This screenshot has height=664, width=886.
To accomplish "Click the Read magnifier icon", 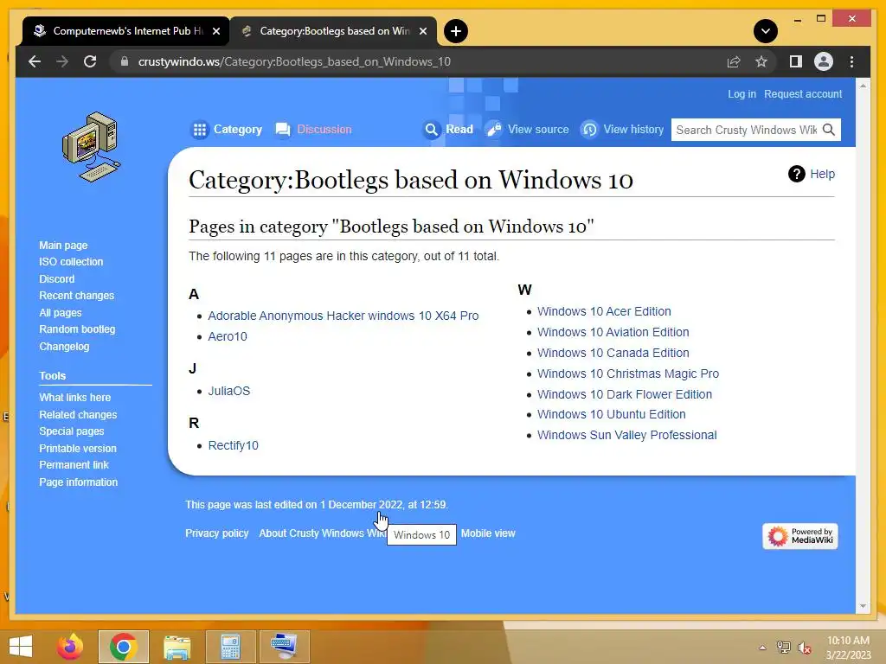I will 431,130.
